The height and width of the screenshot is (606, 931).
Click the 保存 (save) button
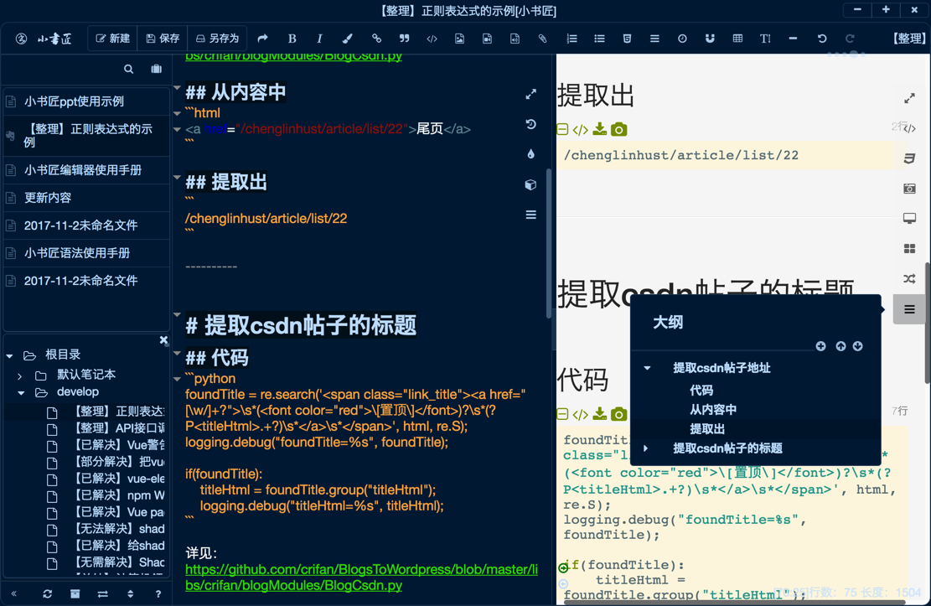click(x=163, y=38)
